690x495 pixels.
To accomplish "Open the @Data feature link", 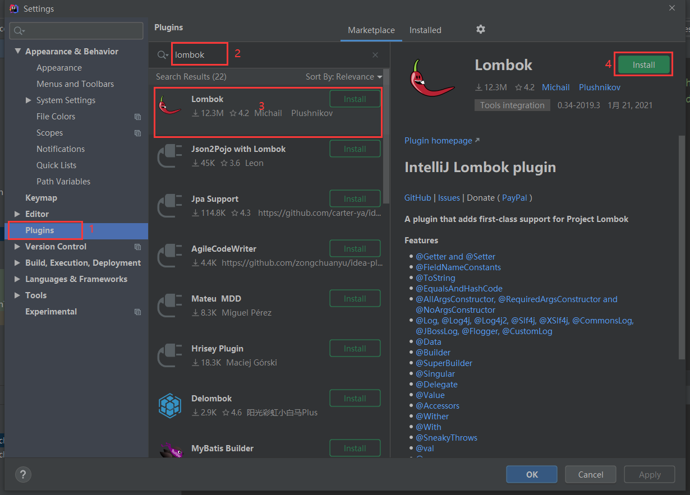I will 428,342.
